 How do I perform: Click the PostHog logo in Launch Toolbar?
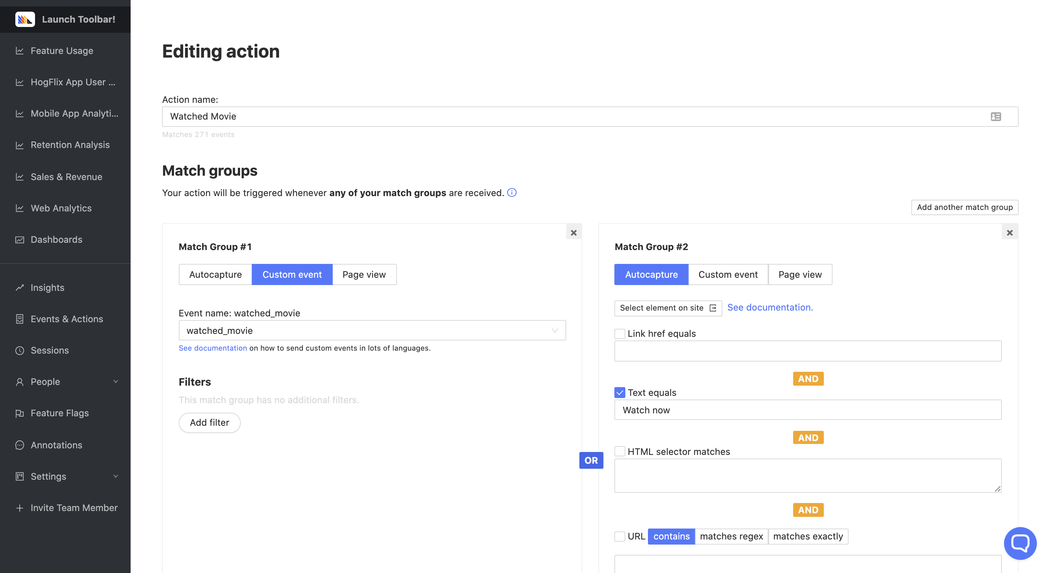[x=25, y=19]
